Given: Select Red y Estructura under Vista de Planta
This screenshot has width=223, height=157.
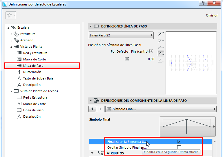Looking at the screenshot, I should point(35,53).
